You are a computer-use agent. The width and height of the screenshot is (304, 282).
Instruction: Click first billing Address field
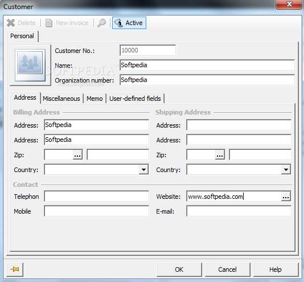point(97,125)
